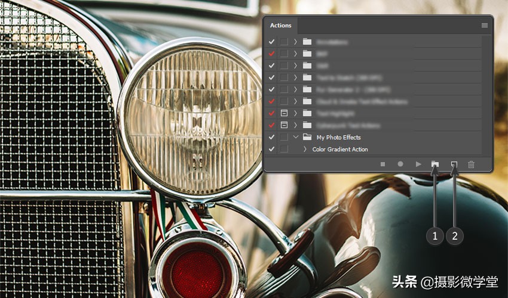Toggle the checkmark of the topmost action set
The width and height of the screenshot is (508, 298).
tap(271, 42)
